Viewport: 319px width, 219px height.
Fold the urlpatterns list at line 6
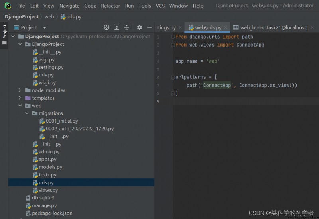(x=173, y=77)
